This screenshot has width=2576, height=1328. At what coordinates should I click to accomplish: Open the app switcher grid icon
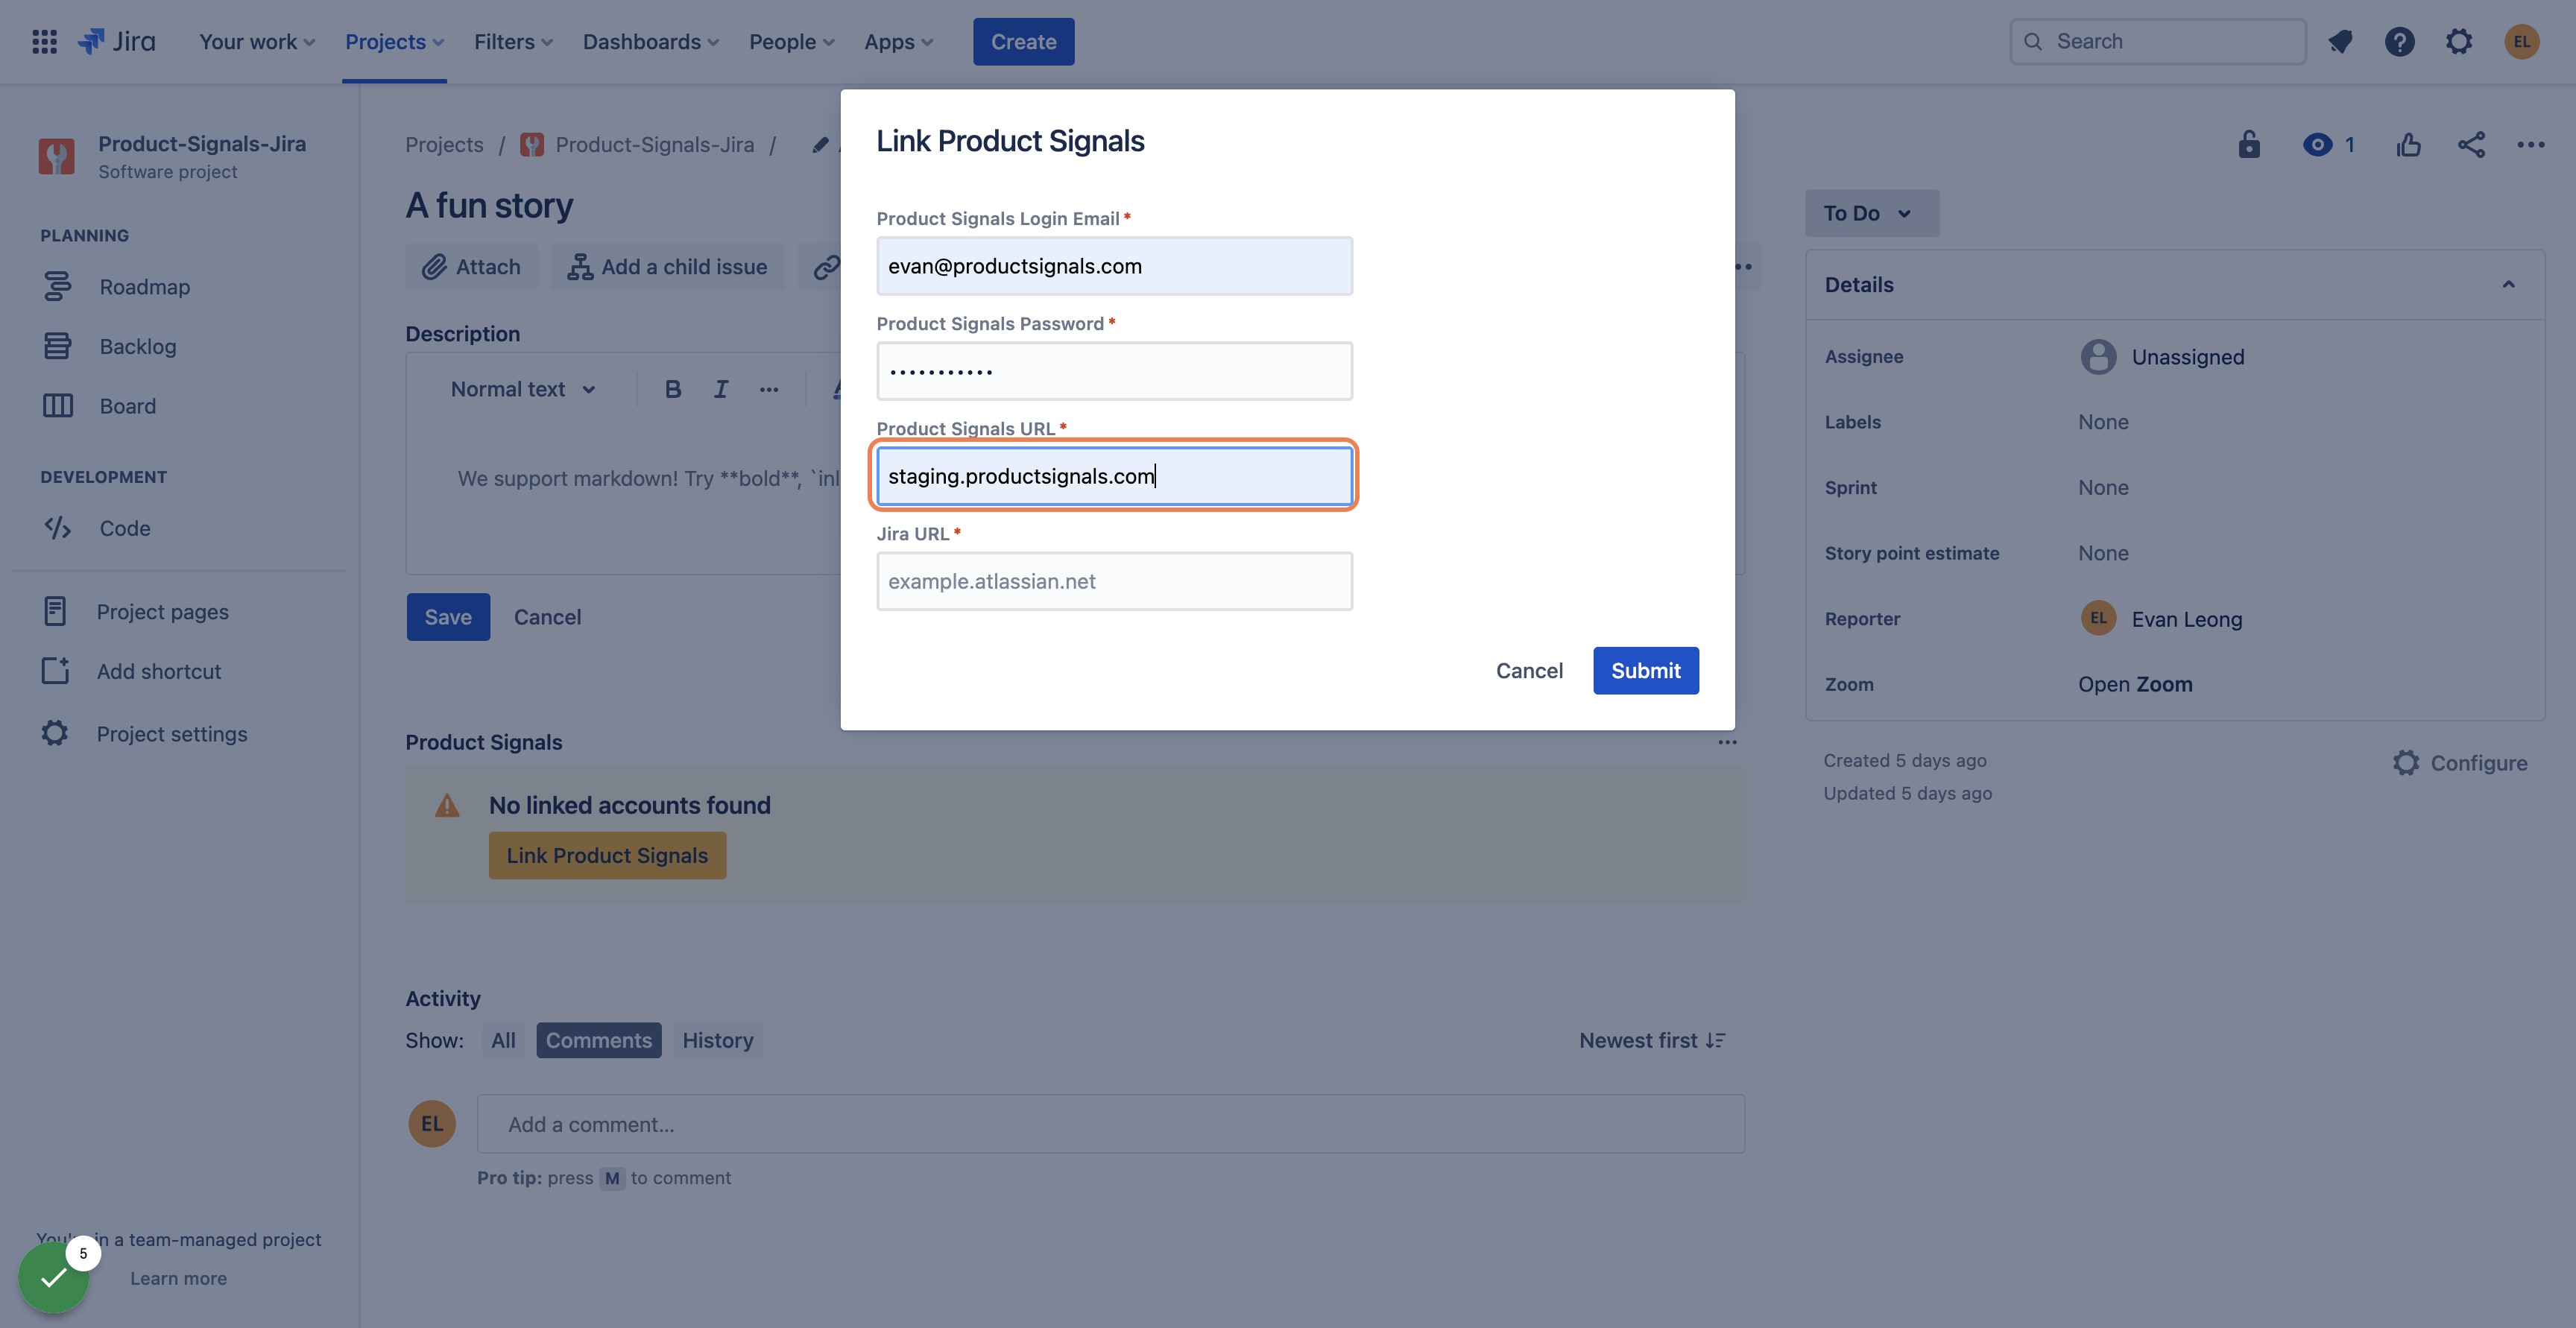[x=44, y=41]
